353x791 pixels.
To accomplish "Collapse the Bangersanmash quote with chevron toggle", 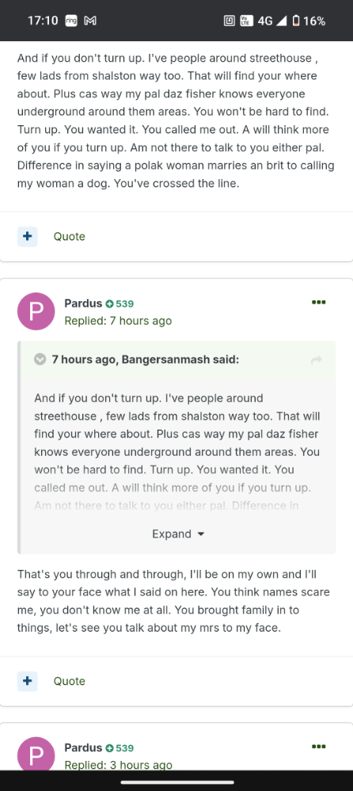I will tap(40, 360).
